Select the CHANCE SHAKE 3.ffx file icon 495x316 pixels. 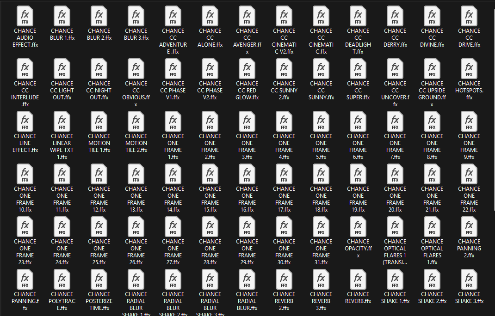click(x=469, y=279)
